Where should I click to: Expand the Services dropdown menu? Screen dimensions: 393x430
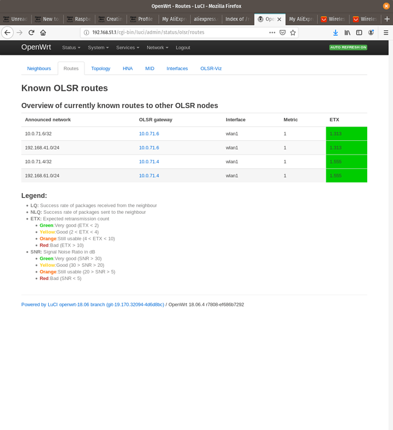(128, 48)
